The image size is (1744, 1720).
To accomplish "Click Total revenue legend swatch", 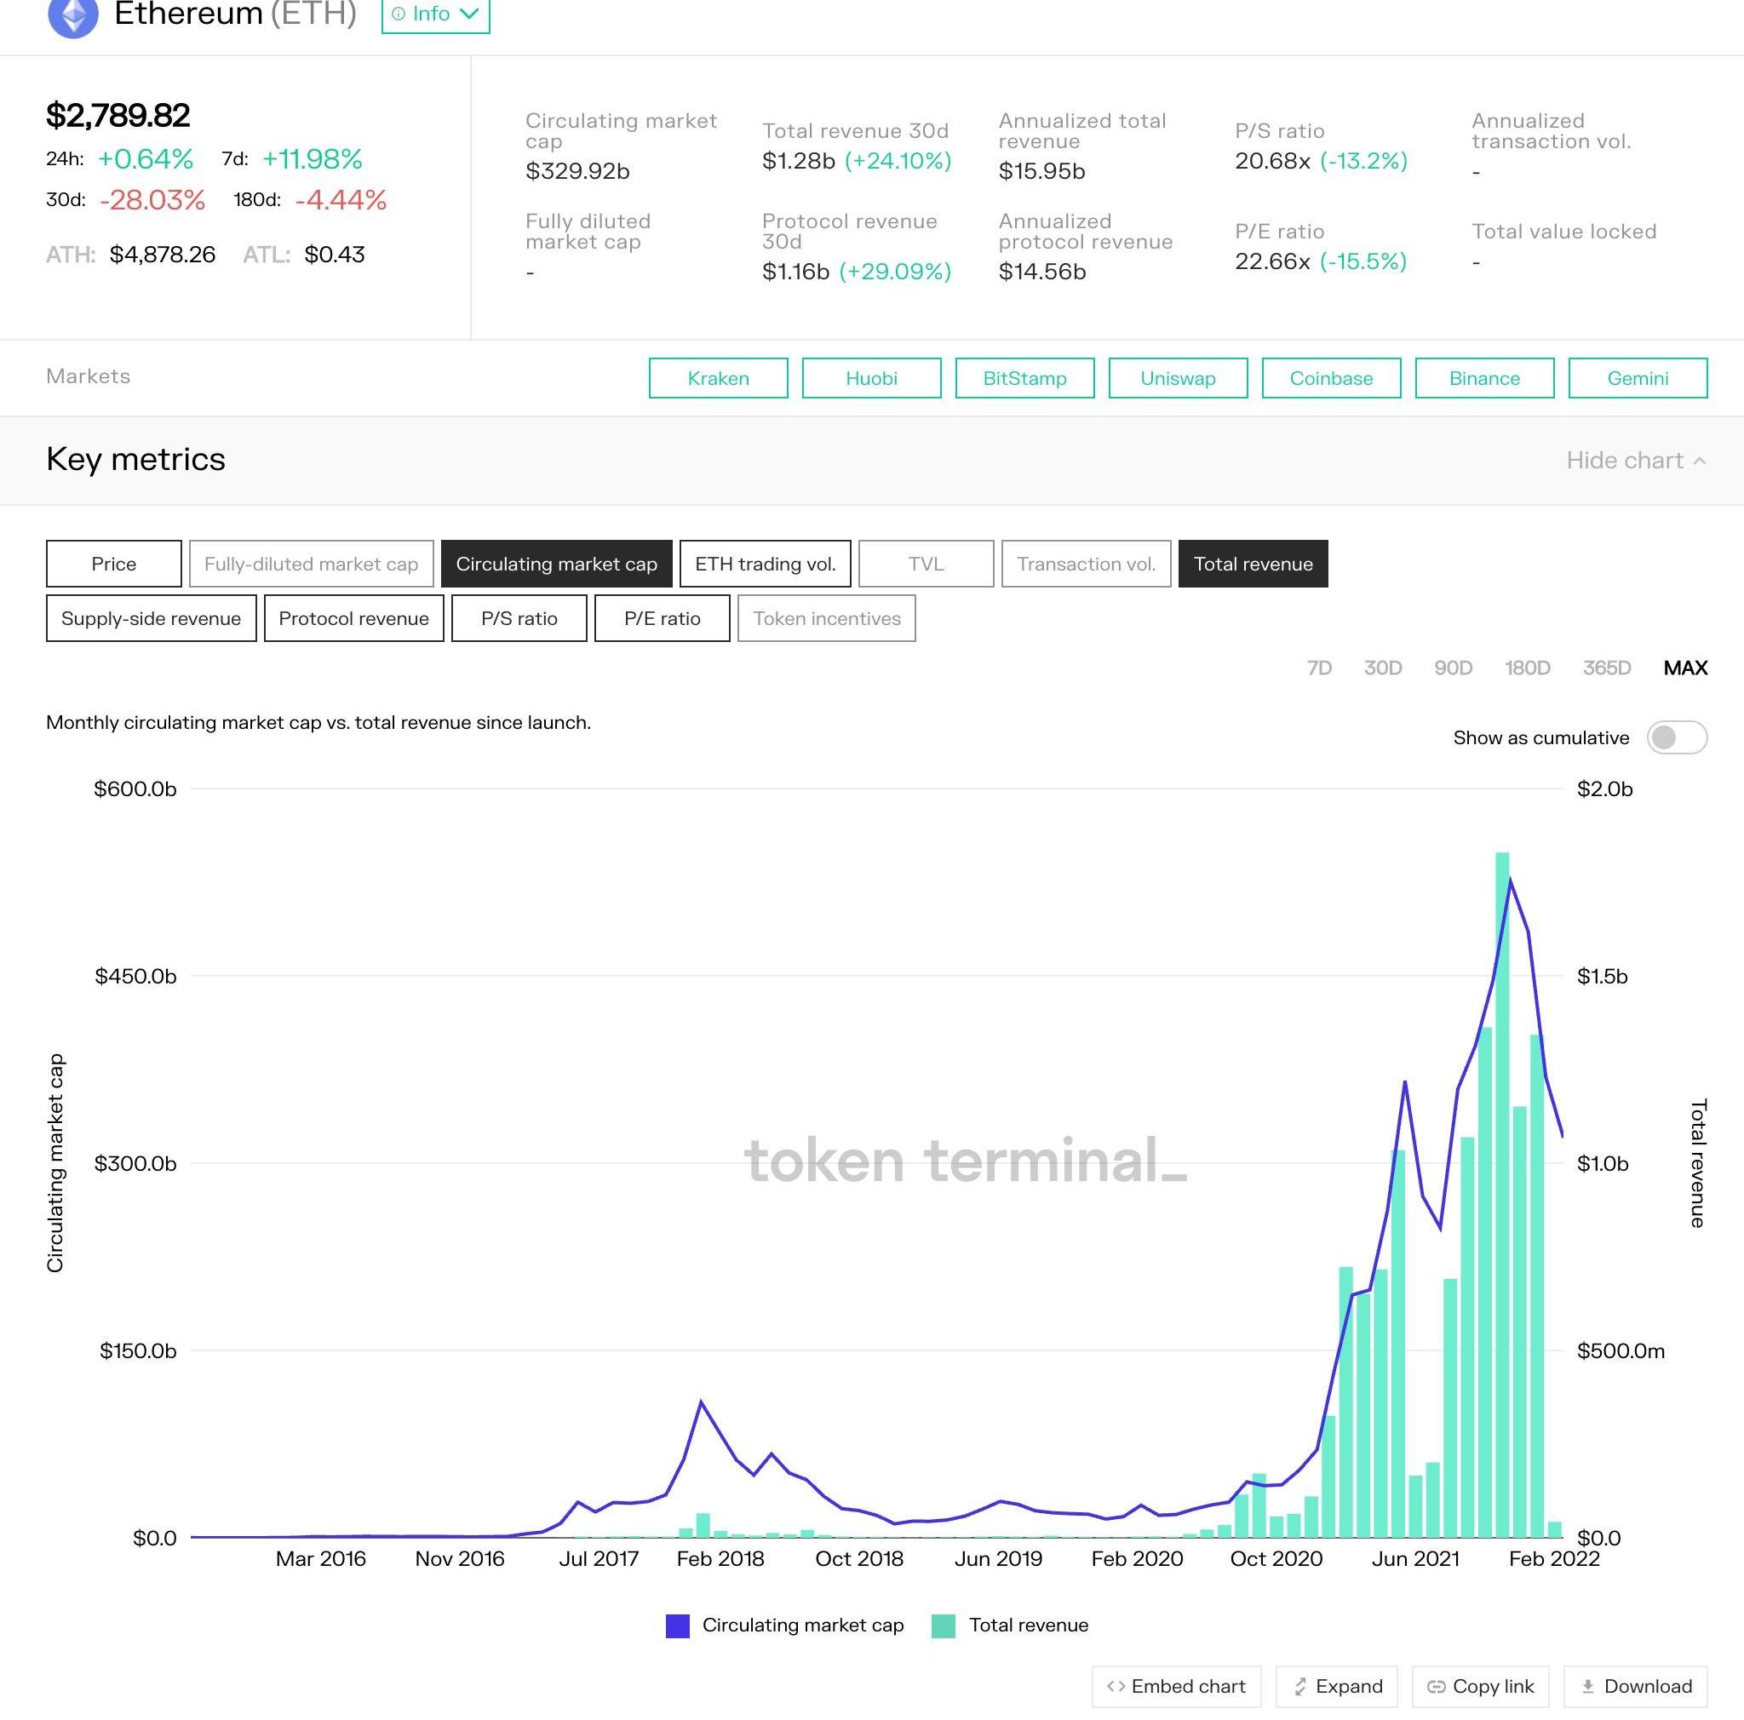I will pyautogui.click(x=944, y=1626).
